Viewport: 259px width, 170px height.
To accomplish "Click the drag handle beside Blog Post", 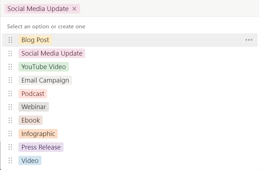I will pyautogui.click(x=10, y=40).
